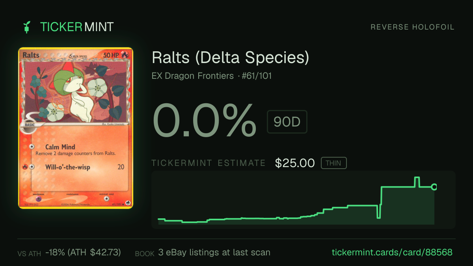Click the Calm Mind colorless energy icon

[x=32, y=147]
